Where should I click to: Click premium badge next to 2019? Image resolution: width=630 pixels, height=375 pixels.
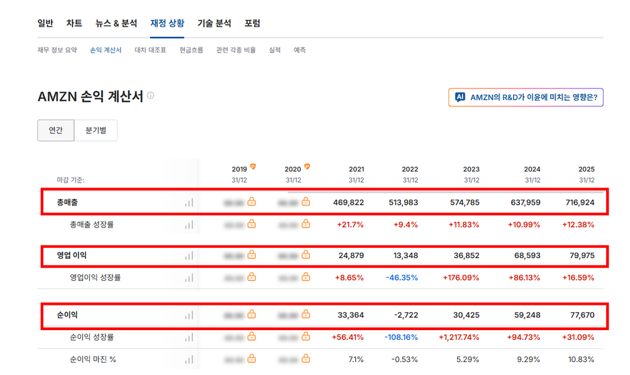pos(253,166)
